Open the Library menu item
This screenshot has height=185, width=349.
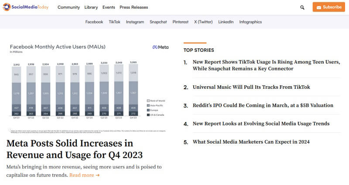[x=91, y=7]
